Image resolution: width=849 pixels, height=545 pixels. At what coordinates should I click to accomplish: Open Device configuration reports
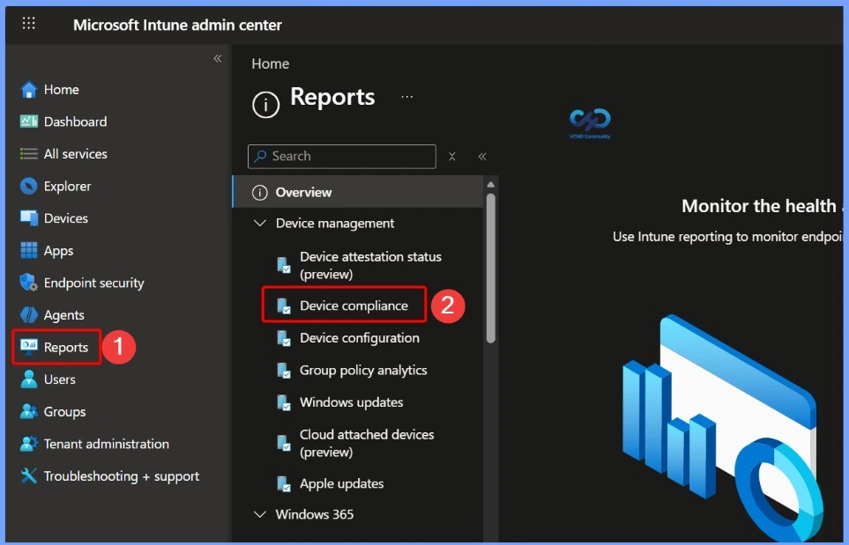point(360,338)
